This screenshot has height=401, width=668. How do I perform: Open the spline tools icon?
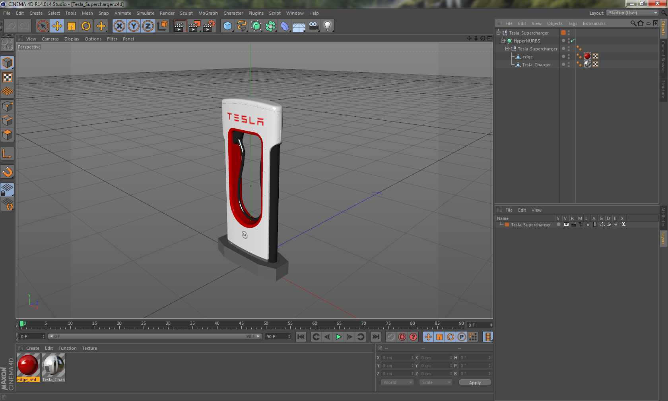click(x=242, y=26)
